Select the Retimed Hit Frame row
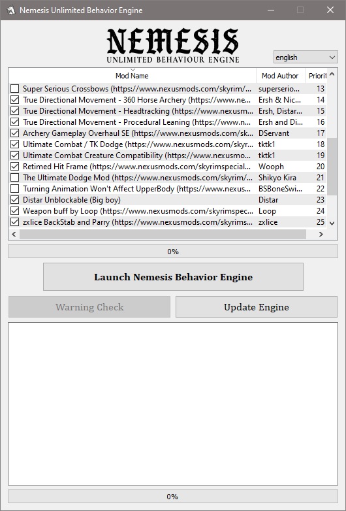Screen dimensions: 346x511 (167, 167)
